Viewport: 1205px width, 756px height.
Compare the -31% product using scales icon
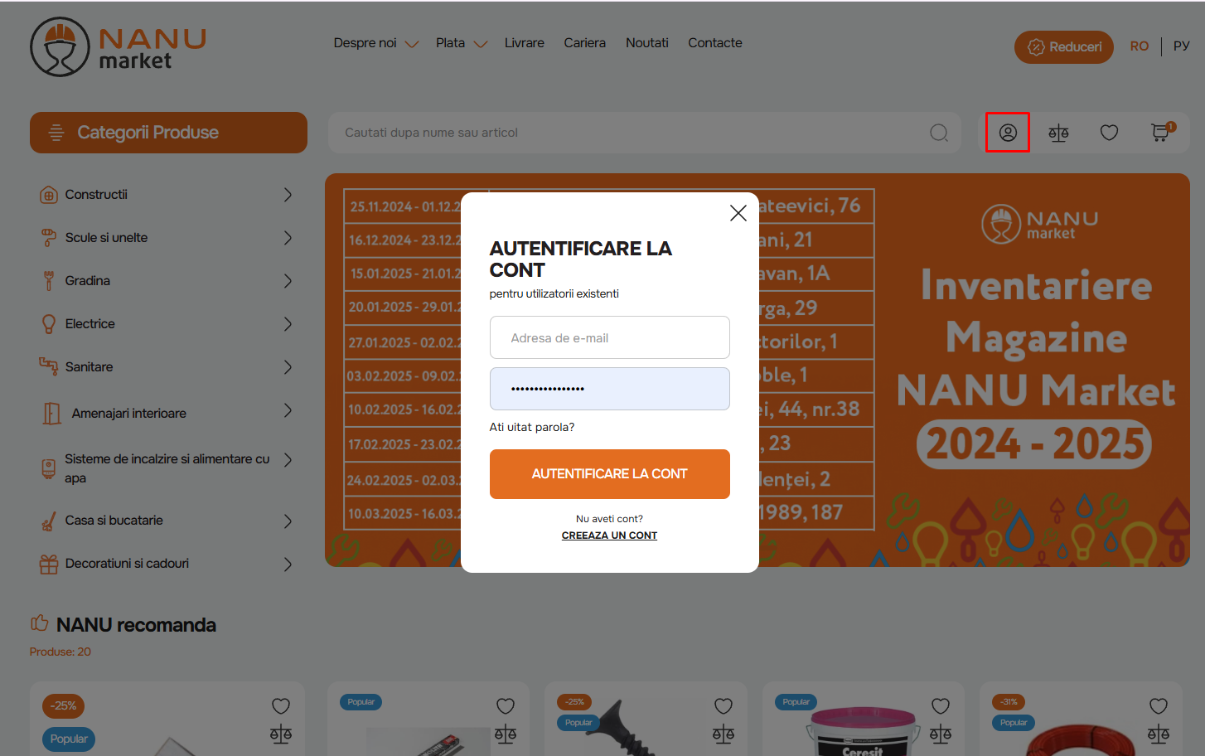coord(1159,734)
